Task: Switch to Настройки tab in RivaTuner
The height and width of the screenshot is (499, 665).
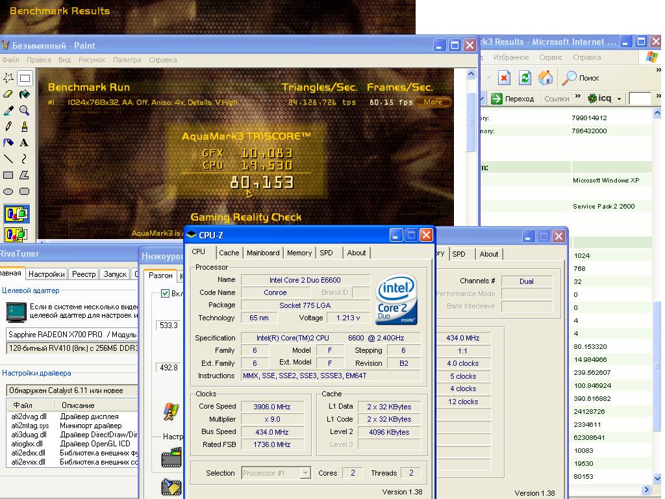Action: pos(46,274)
